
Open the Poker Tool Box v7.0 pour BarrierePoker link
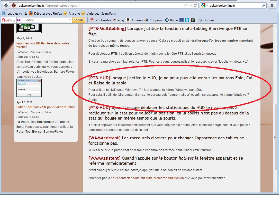[x=46, y=107]
